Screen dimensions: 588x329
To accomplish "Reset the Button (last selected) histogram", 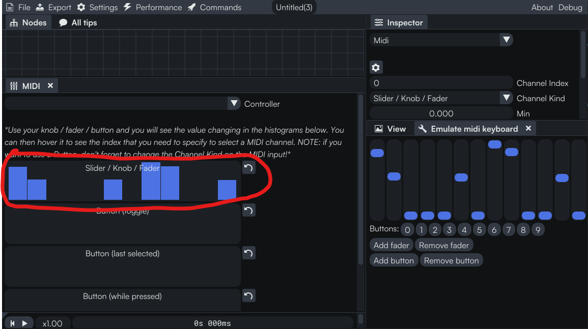I will 248,253.
